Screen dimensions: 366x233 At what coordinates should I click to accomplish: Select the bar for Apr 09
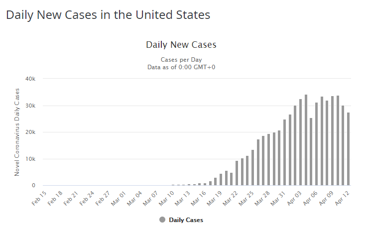click(332, 141)
